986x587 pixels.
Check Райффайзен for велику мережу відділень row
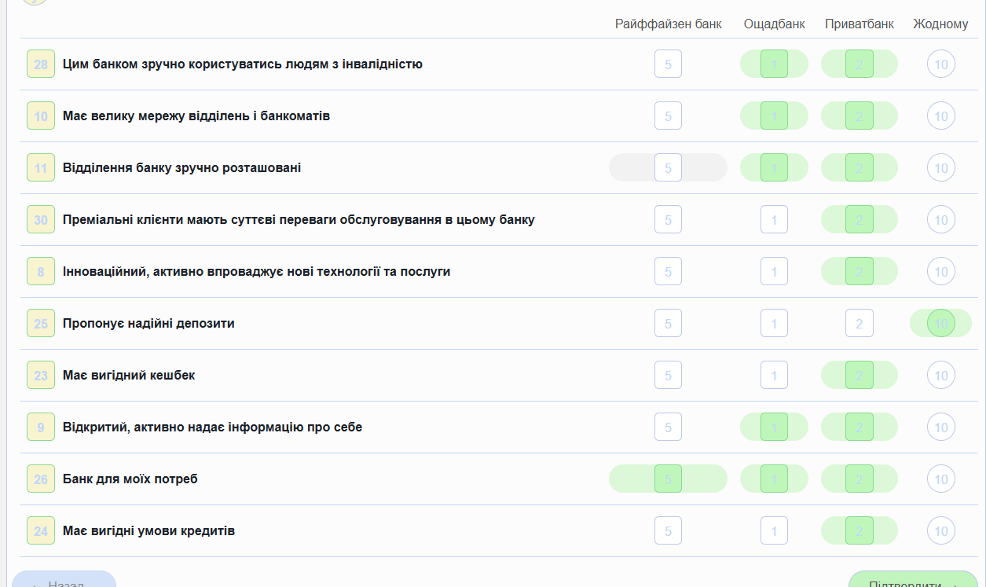point(668,116)
